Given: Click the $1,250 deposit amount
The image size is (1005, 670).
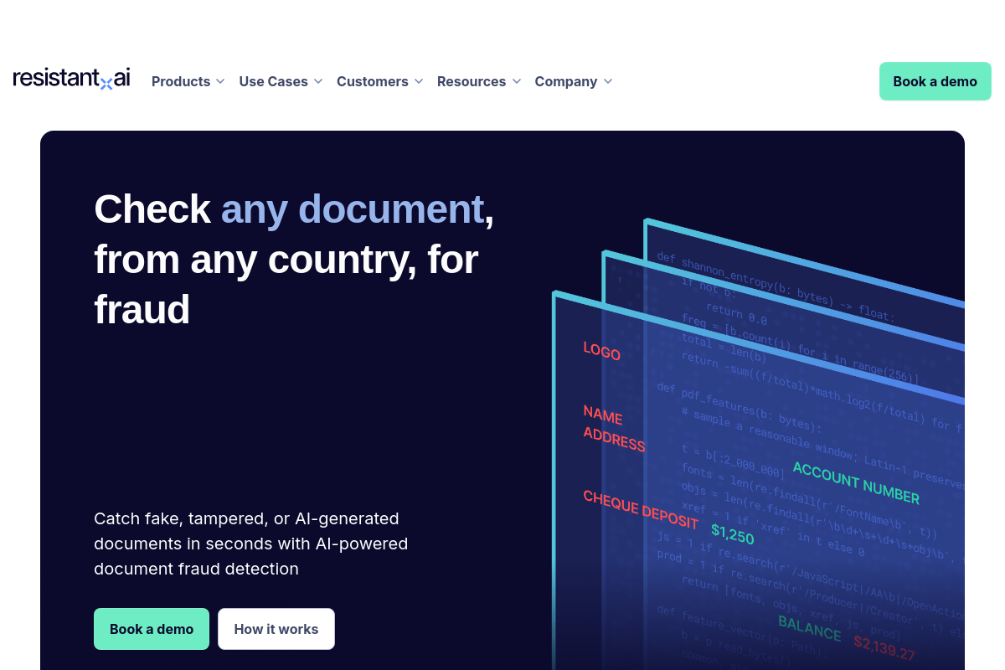Looking at the screenshot, I should click(732, 533).
